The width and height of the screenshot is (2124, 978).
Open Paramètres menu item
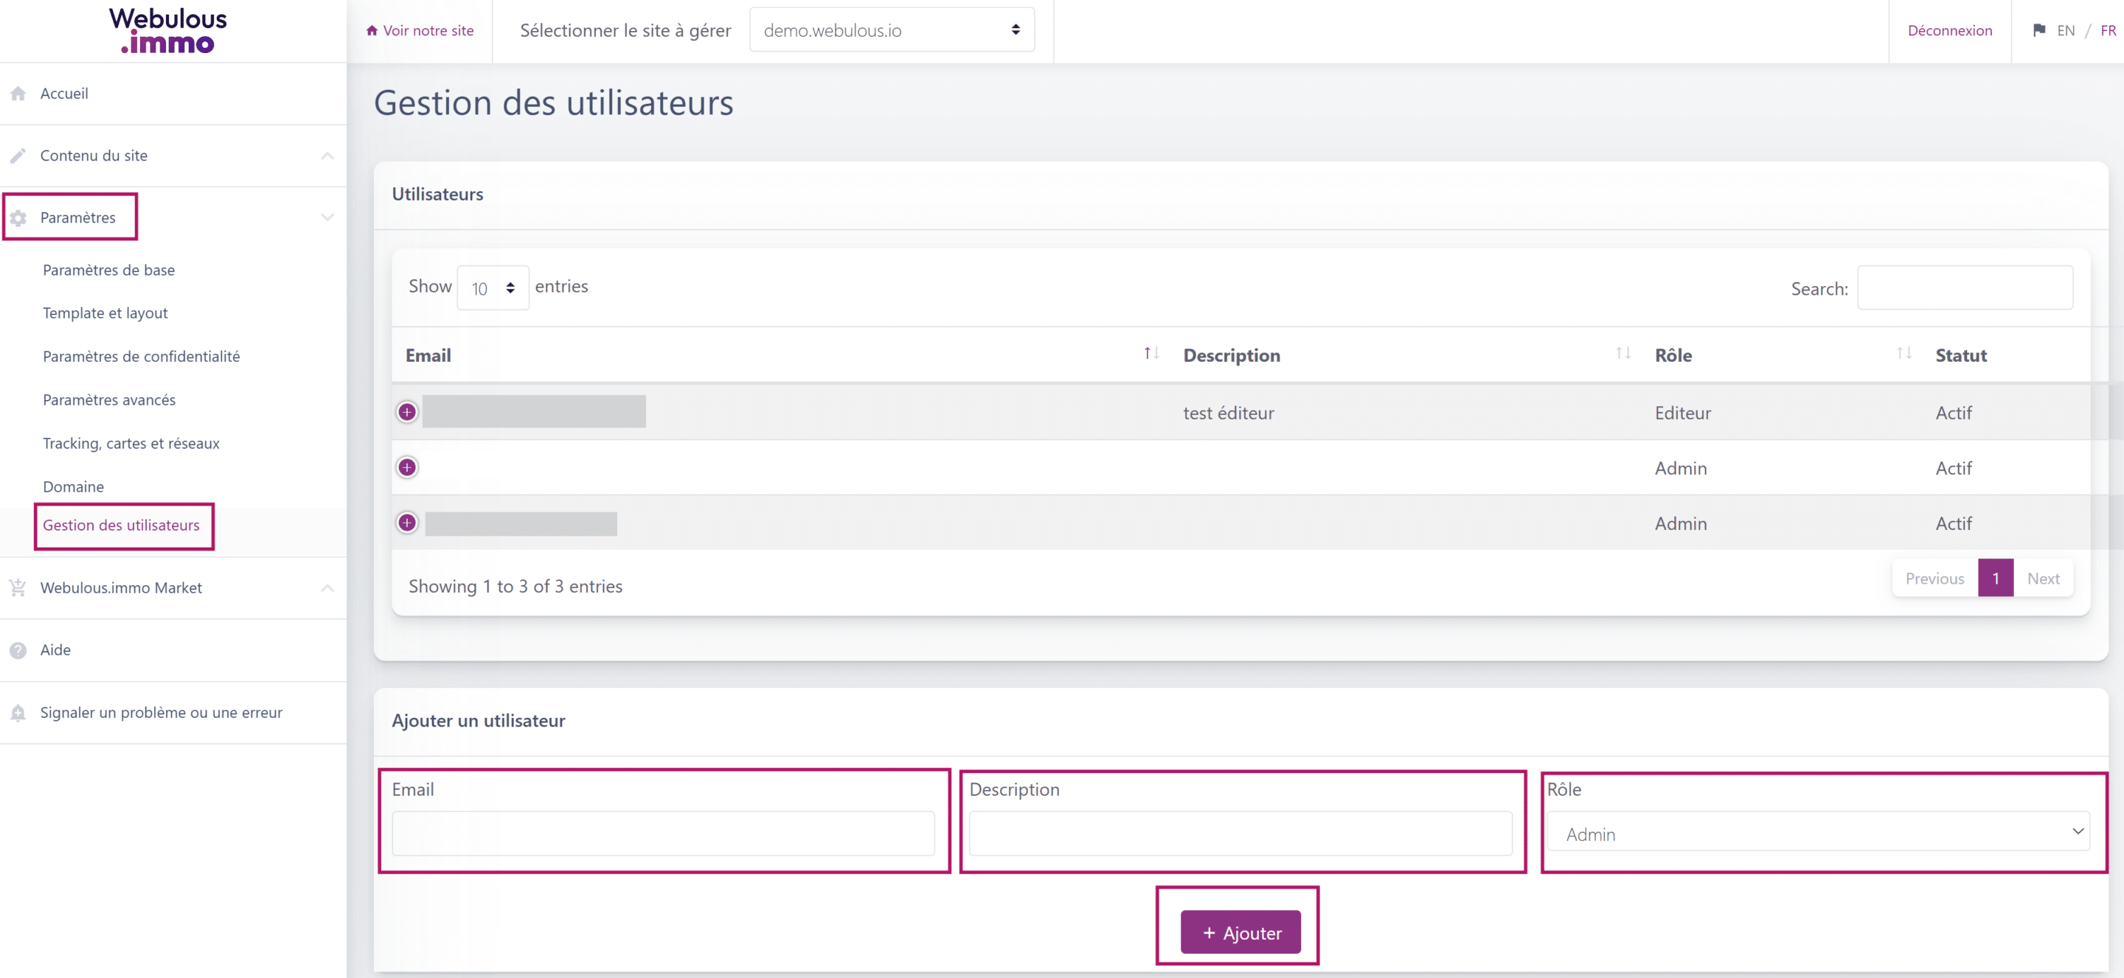[x=77, y=217]
